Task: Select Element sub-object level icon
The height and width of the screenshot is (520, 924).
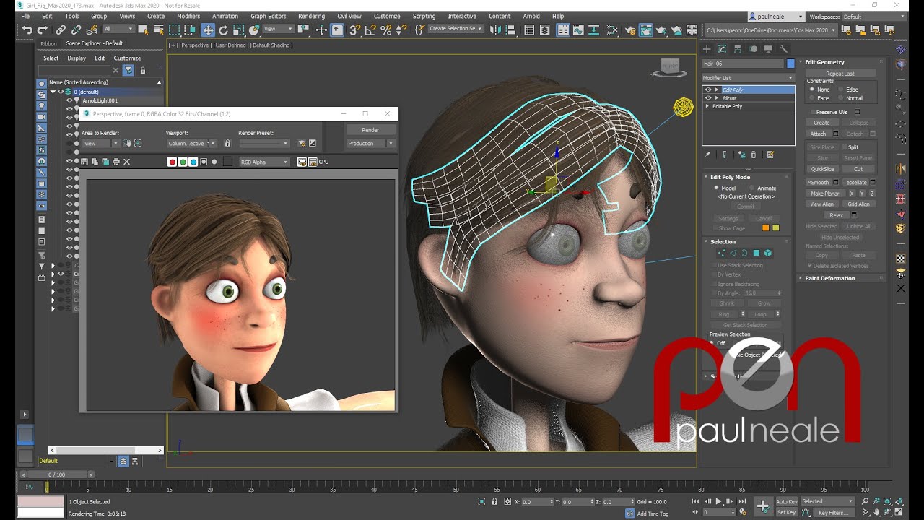Action: [767, 253]
